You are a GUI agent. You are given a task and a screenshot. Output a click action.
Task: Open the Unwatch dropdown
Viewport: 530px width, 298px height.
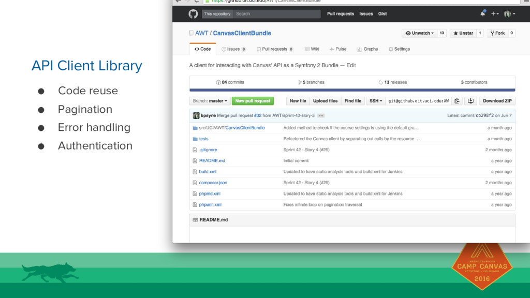(419, 33)
